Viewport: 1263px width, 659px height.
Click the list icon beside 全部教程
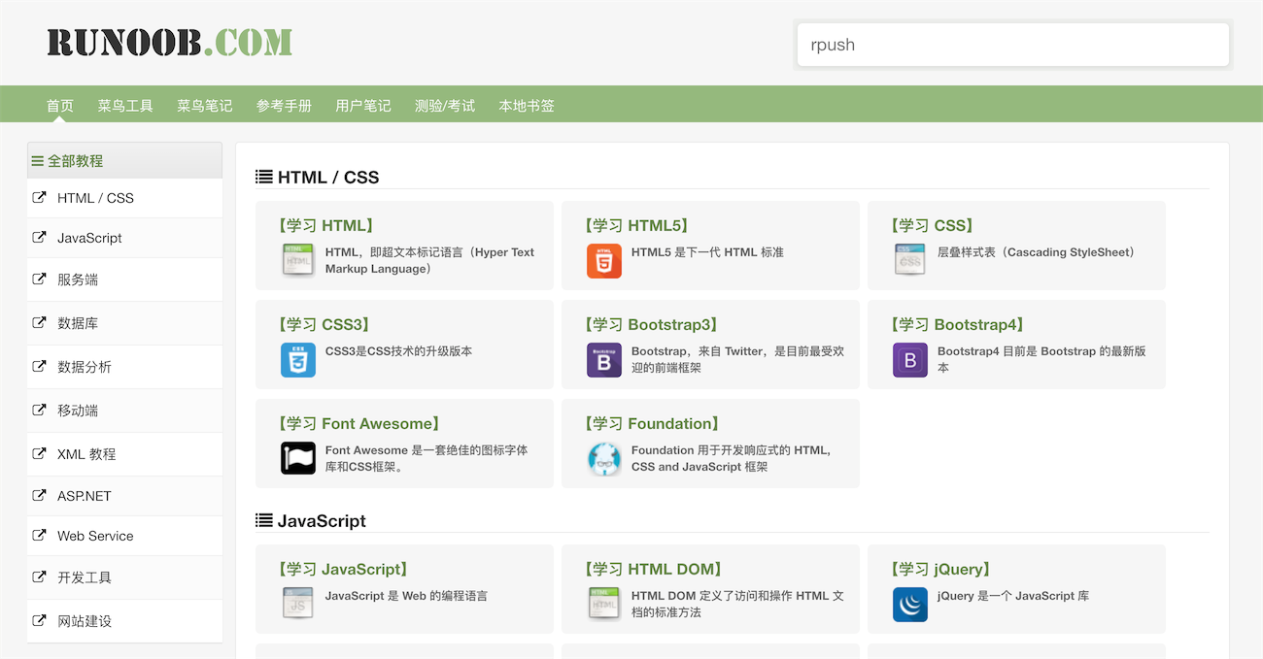coord(37,161)
